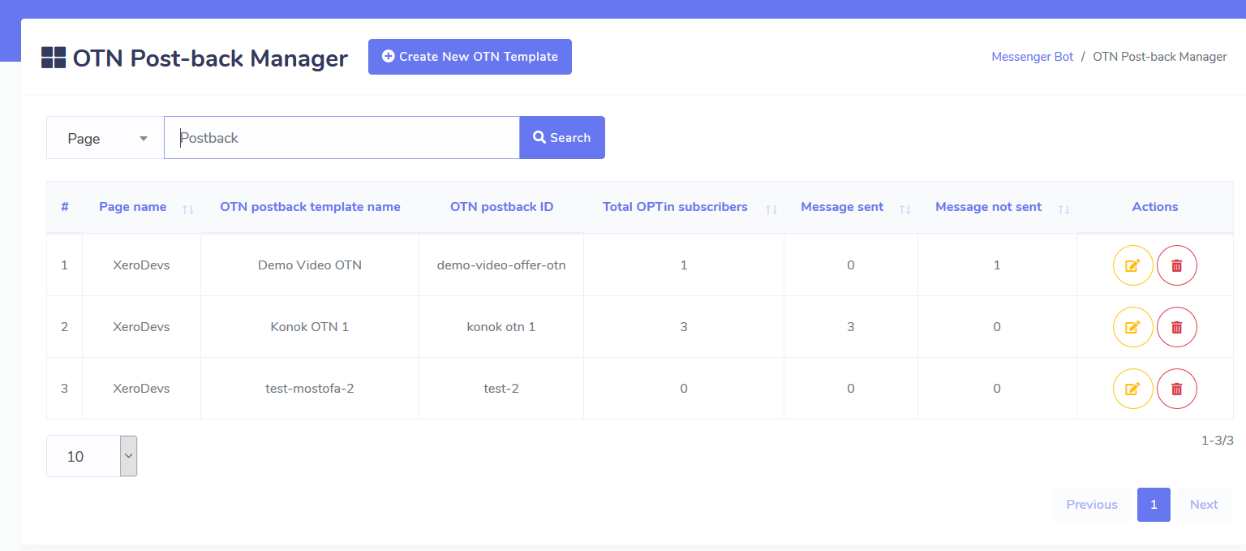Go to Next page
Screen dimensions: 1246x551
click(x=1204, y=505)
